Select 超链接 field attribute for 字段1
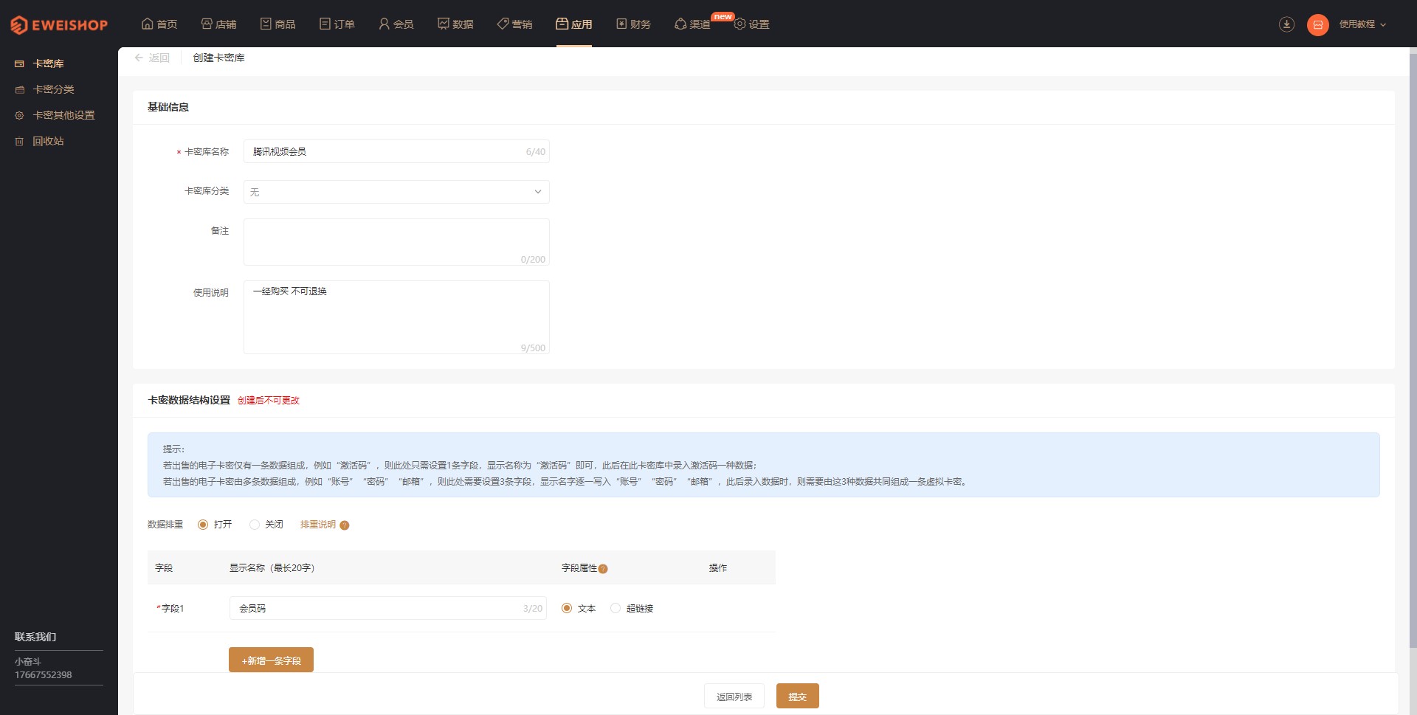Screen dimensions: 1417x715 [x=616, y=608]
